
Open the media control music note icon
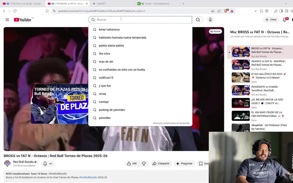275,11
